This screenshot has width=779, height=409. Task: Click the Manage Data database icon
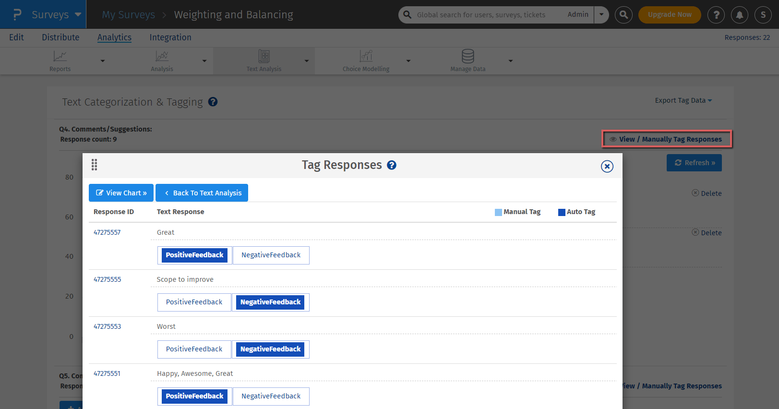coord(467,57)
